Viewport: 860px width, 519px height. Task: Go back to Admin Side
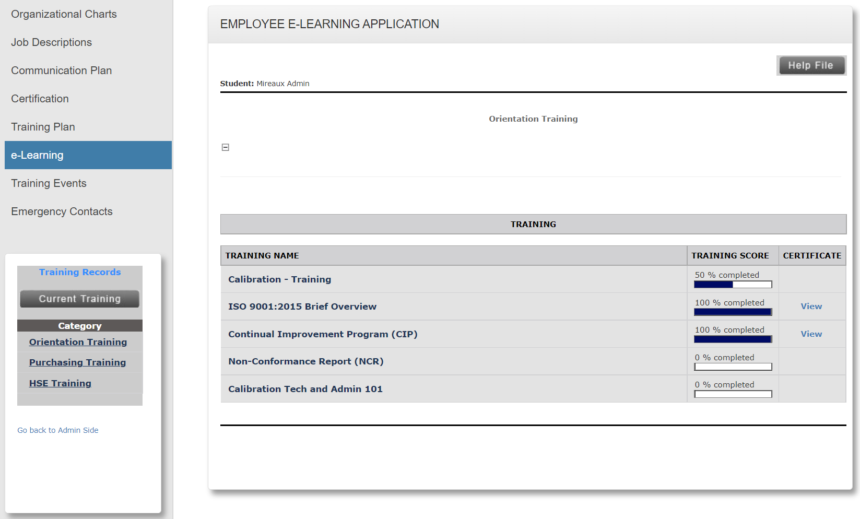tap(57, 430)
